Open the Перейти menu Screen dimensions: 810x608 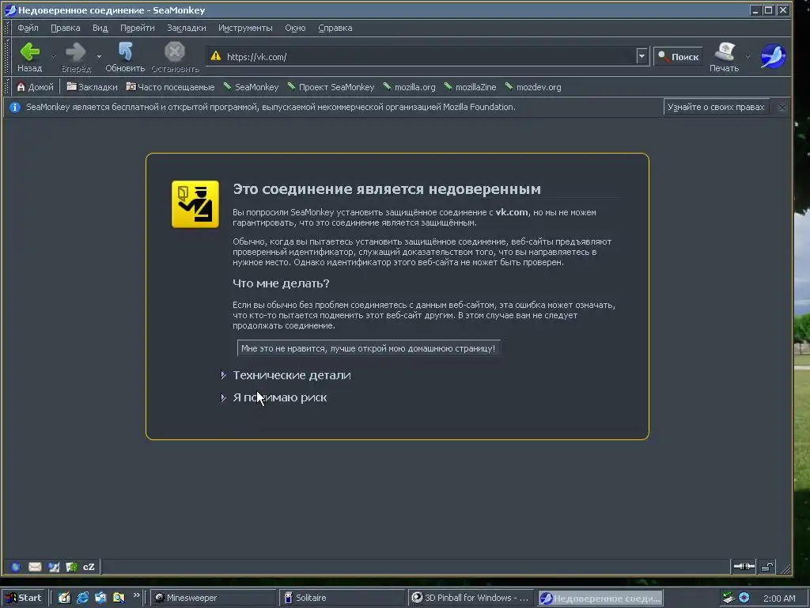pos(138,28)
